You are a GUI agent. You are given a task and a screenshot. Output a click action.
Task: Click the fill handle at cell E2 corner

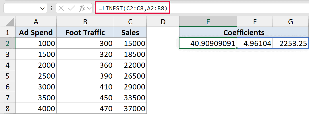pos(236,48)
